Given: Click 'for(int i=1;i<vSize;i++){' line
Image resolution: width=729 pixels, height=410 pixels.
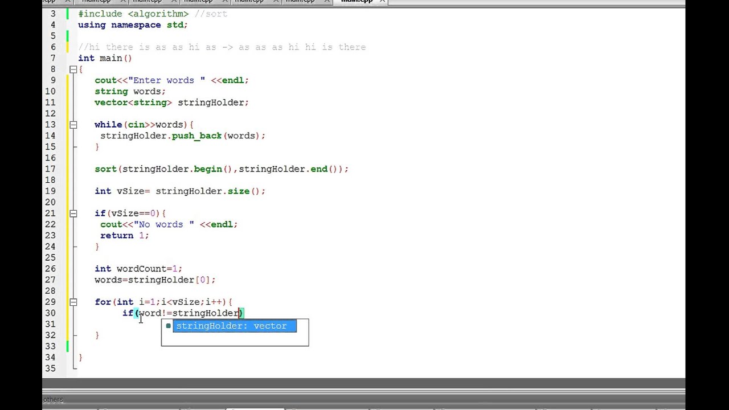Looking at the screenshot, I should 163,302.
